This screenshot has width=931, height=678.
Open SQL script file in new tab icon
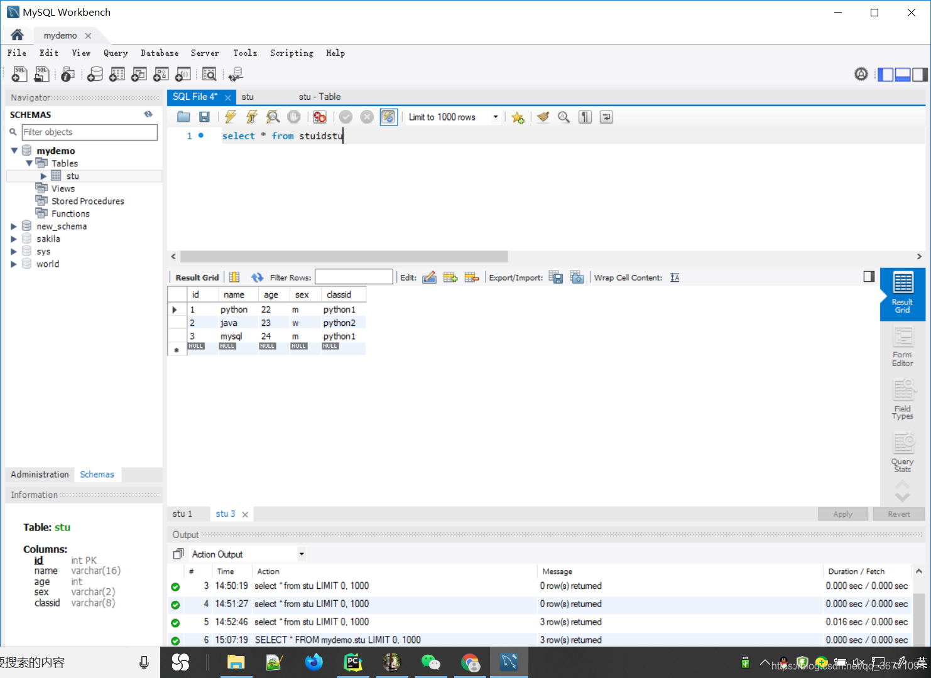41,74
